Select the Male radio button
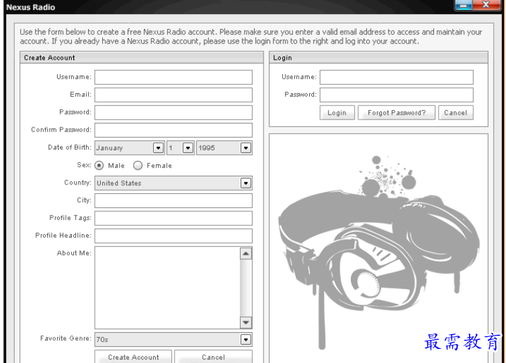The height and width of the screenshot is (363, 506). tap(99, 165)
